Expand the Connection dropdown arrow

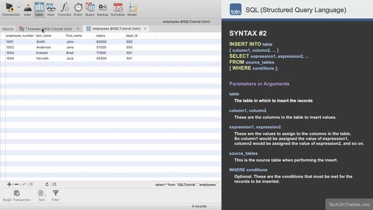[19, 7]
